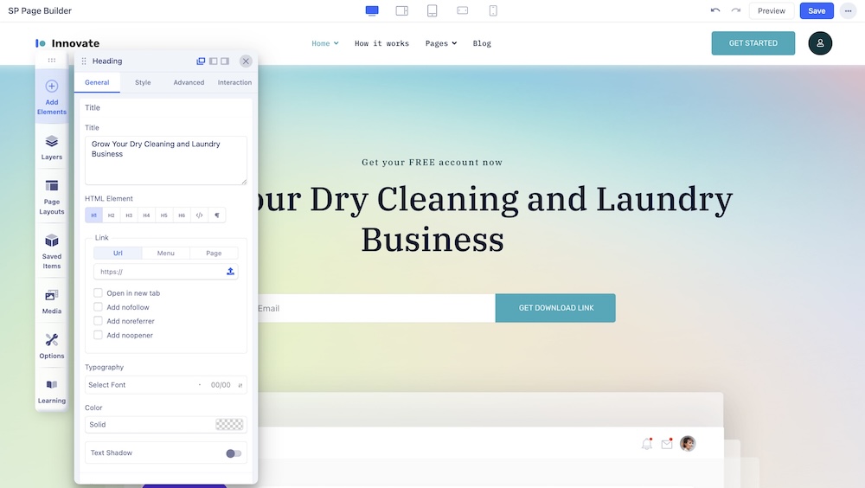865x488 pixels.
Task: Click the undo arrow icon
Action: pos(714,10)
